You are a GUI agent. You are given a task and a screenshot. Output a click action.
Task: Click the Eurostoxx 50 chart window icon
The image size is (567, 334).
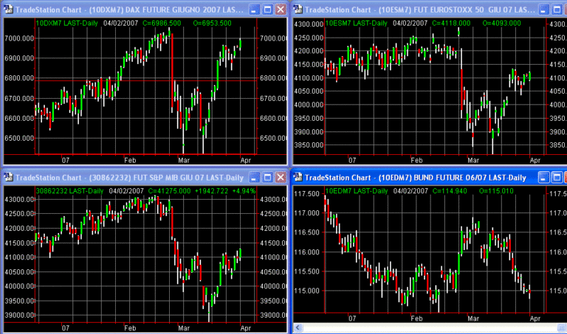(x=299, y=10)
